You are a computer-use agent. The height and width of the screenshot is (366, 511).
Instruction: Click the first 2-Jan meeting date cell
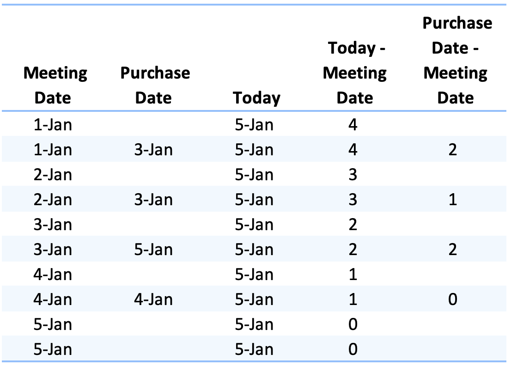pyautogui.click(x=53, y=174)
